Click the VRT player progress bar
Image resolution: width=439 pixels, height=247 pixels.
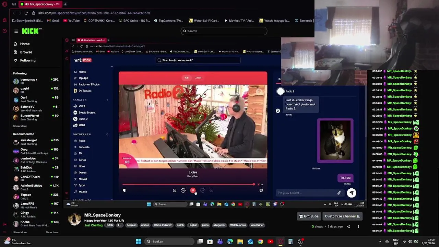click(x=188, y=185)
